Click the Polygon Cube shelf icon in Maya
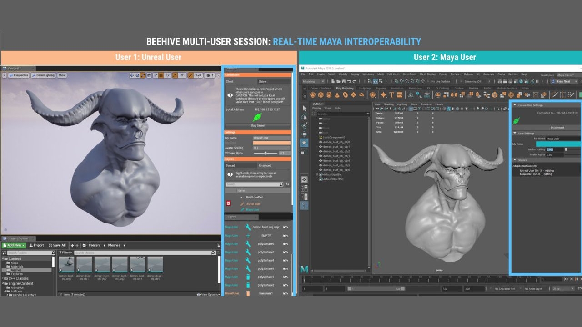Screen dimensions: 582x327 coord(321,95)
